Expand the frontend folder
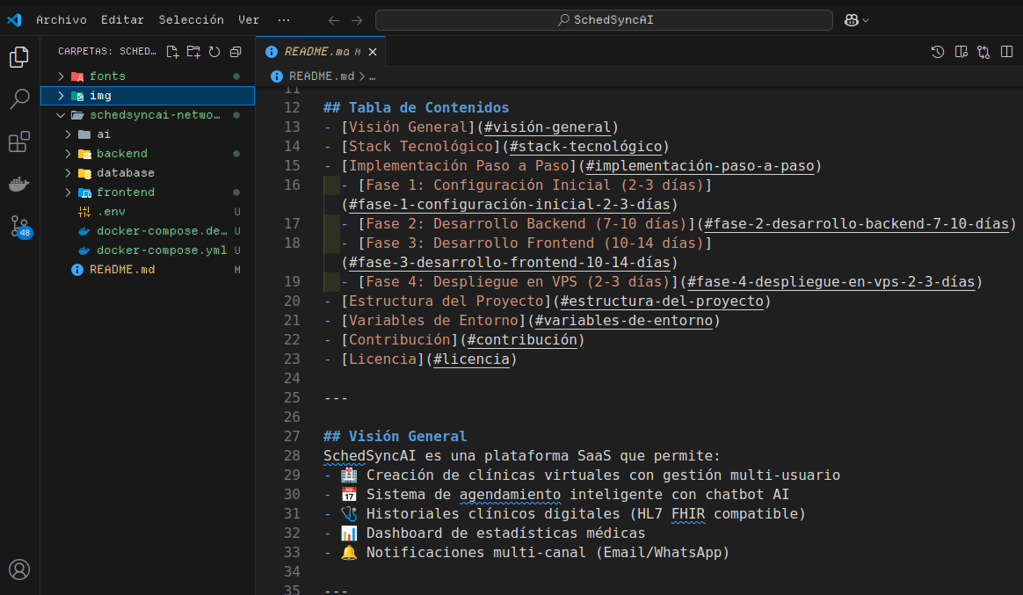Image resolution: width=1023 pixels, height=595 pixels. 68,192
